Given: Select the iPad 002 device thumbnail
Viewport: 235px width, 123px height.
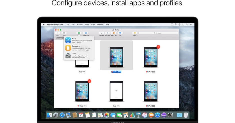Looking at the screenshot, I should [x=116, y=57].
